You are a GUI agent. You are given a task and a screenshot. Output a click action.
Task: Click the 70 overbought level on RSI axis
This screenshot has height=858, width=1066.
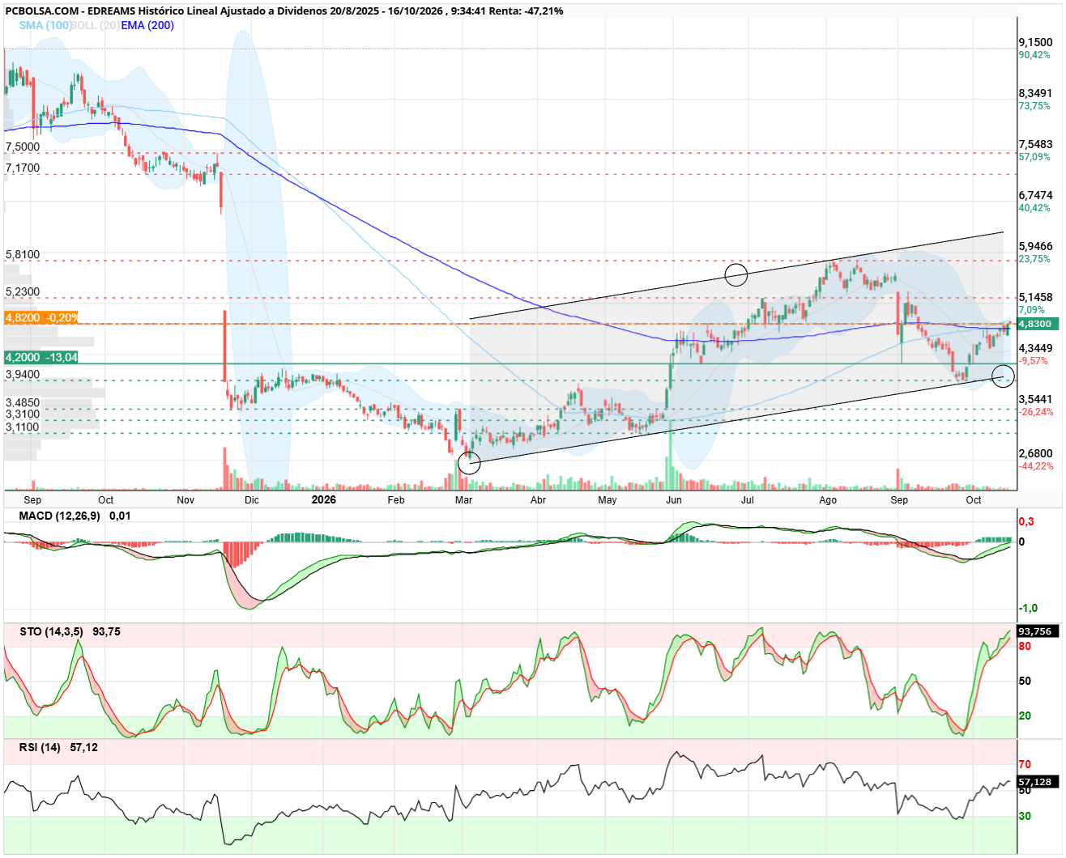1025,765
